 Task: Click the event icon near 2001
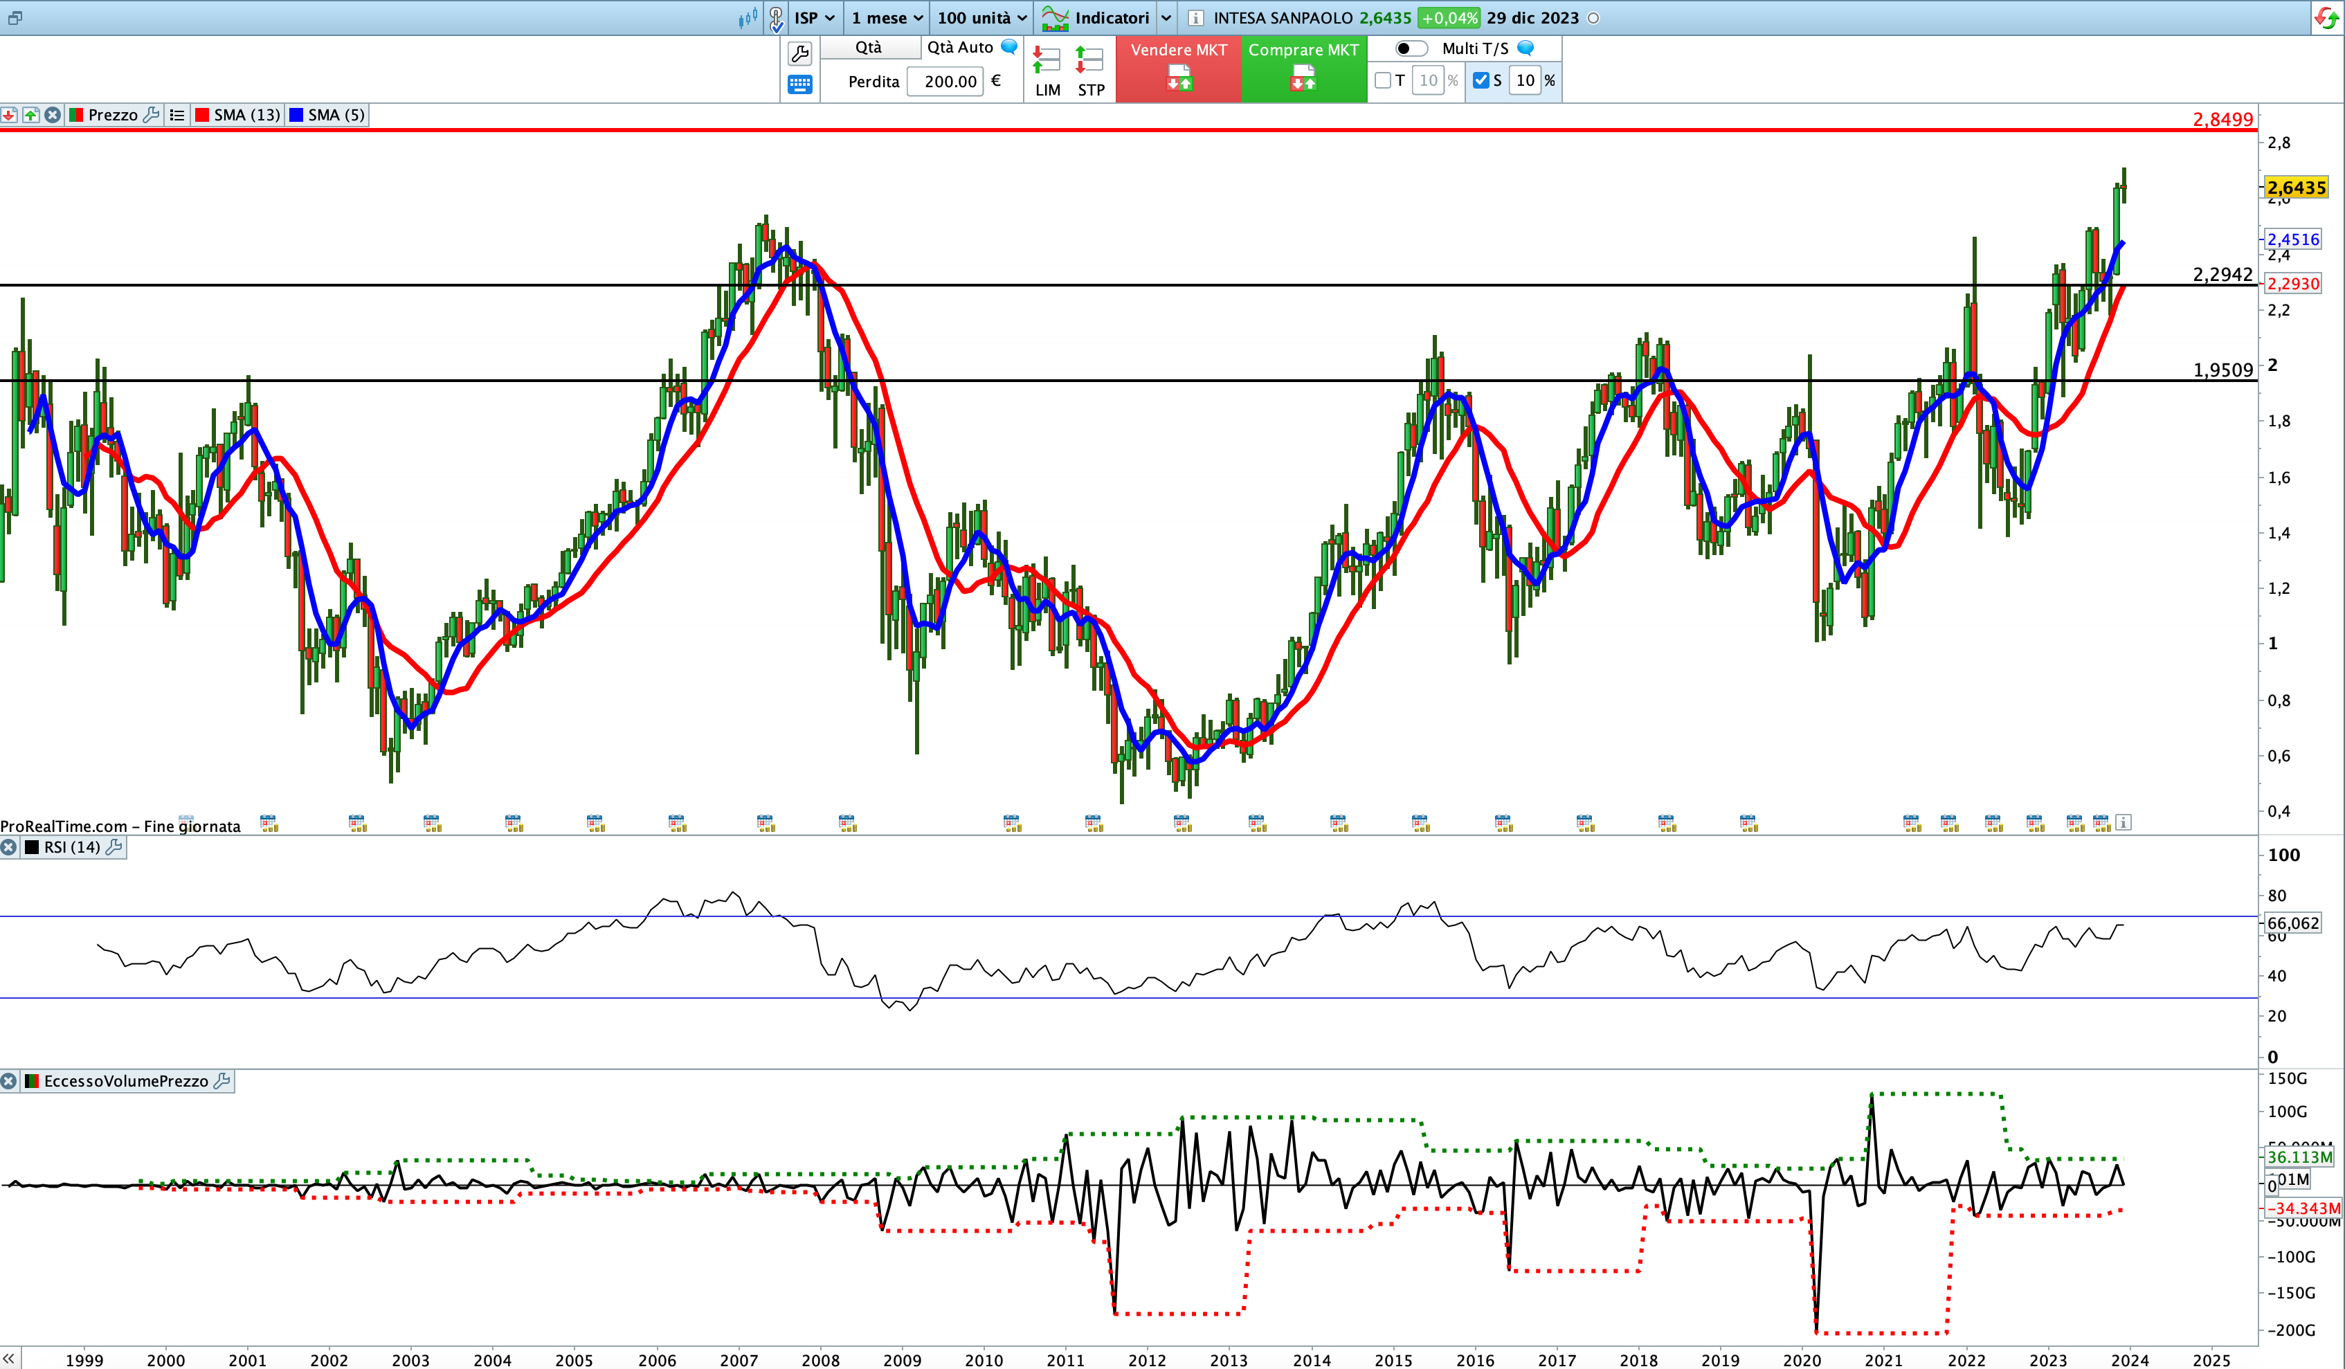tap(269, 823)
